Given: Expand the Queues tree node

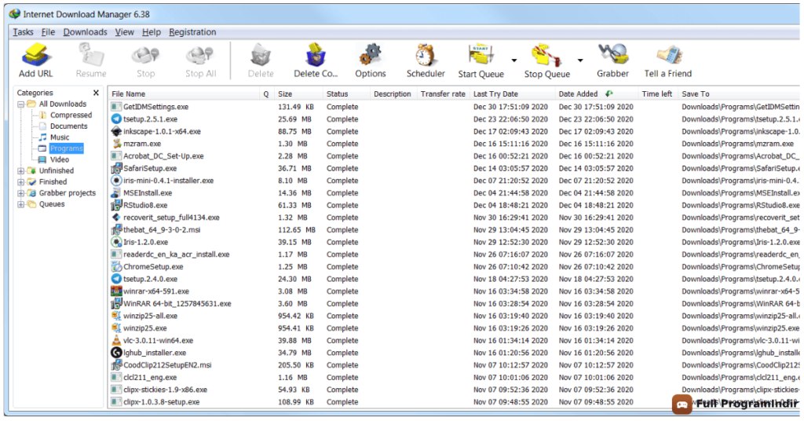Looking at the screenshot, I should 21,204.
